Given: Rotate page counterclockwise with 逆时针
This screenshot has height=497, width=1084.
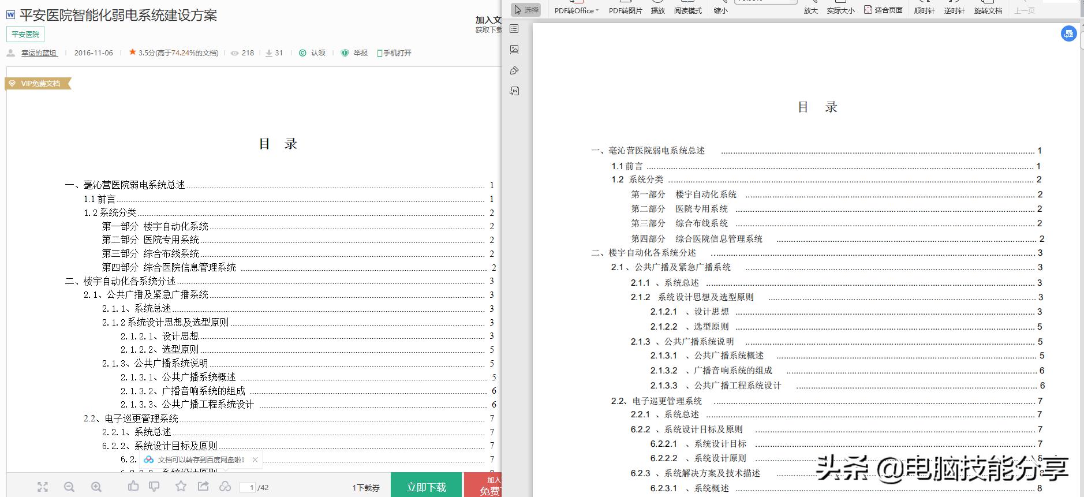Looking at the screenshot, I should point(954,10).
